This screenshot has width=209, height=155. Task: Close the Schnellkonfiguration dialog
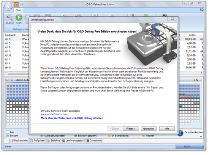click(173, 19)
